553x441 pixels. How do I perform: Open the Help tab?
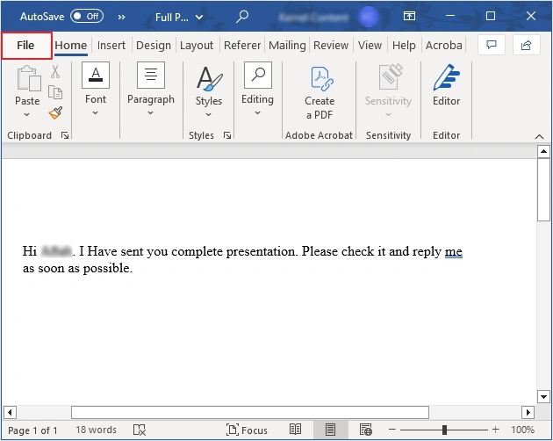[404, 46]
